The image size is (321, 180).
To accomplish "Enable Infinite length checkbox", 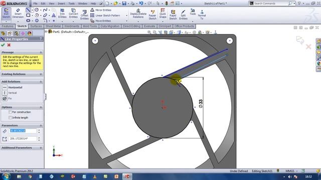I will pos(10,118).
